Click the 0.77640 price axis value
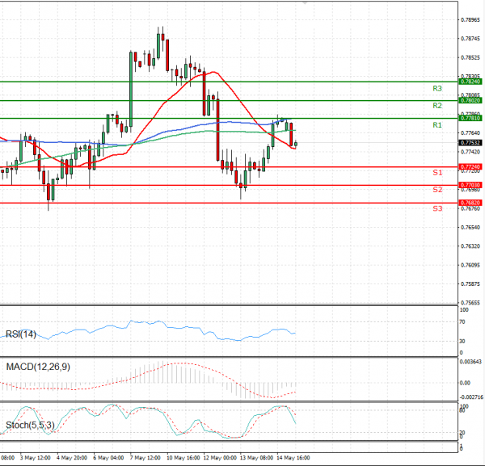The height and width of the screenshot is (466, 485). tap(470, 133)
